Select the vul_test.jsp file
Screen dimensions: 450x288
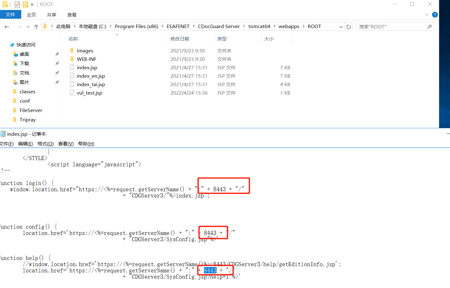click(x=89, y=93)
